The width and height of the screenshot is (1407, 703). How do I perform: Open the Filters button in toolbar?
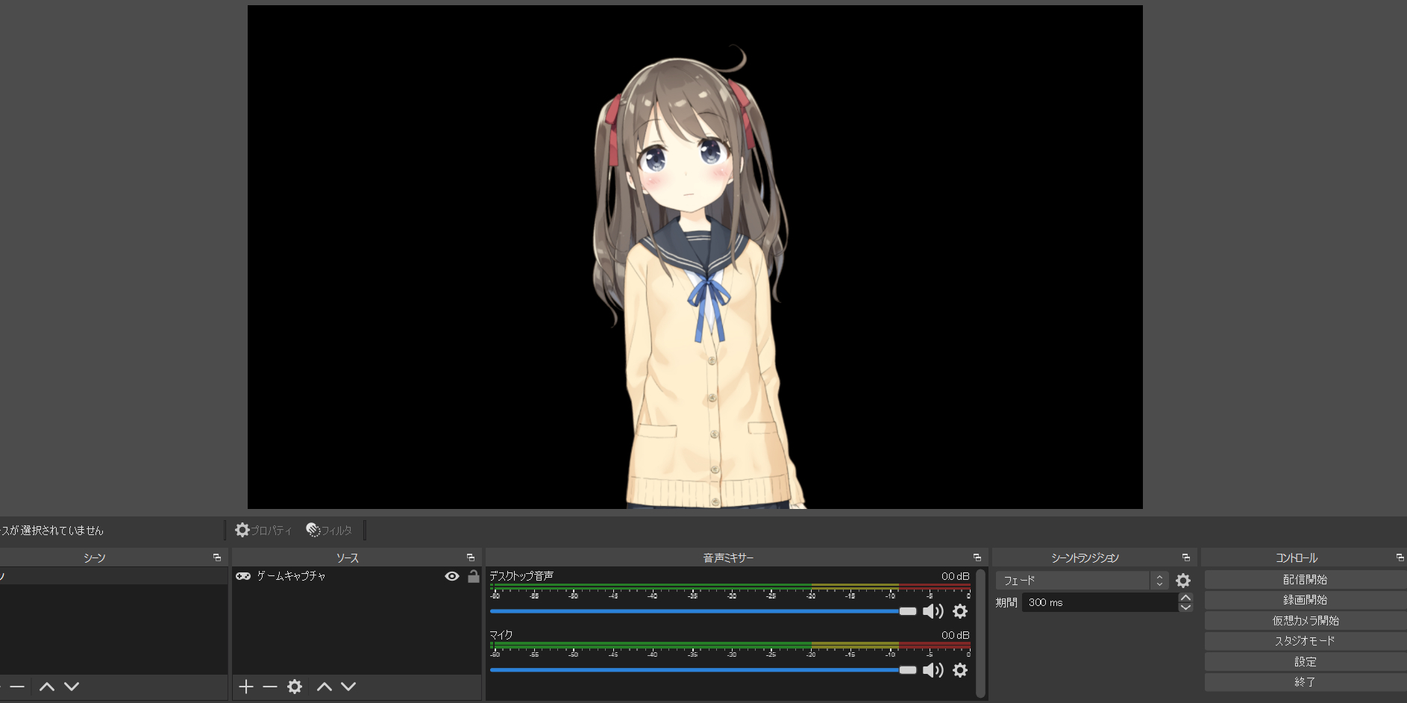tap(329, 530)
